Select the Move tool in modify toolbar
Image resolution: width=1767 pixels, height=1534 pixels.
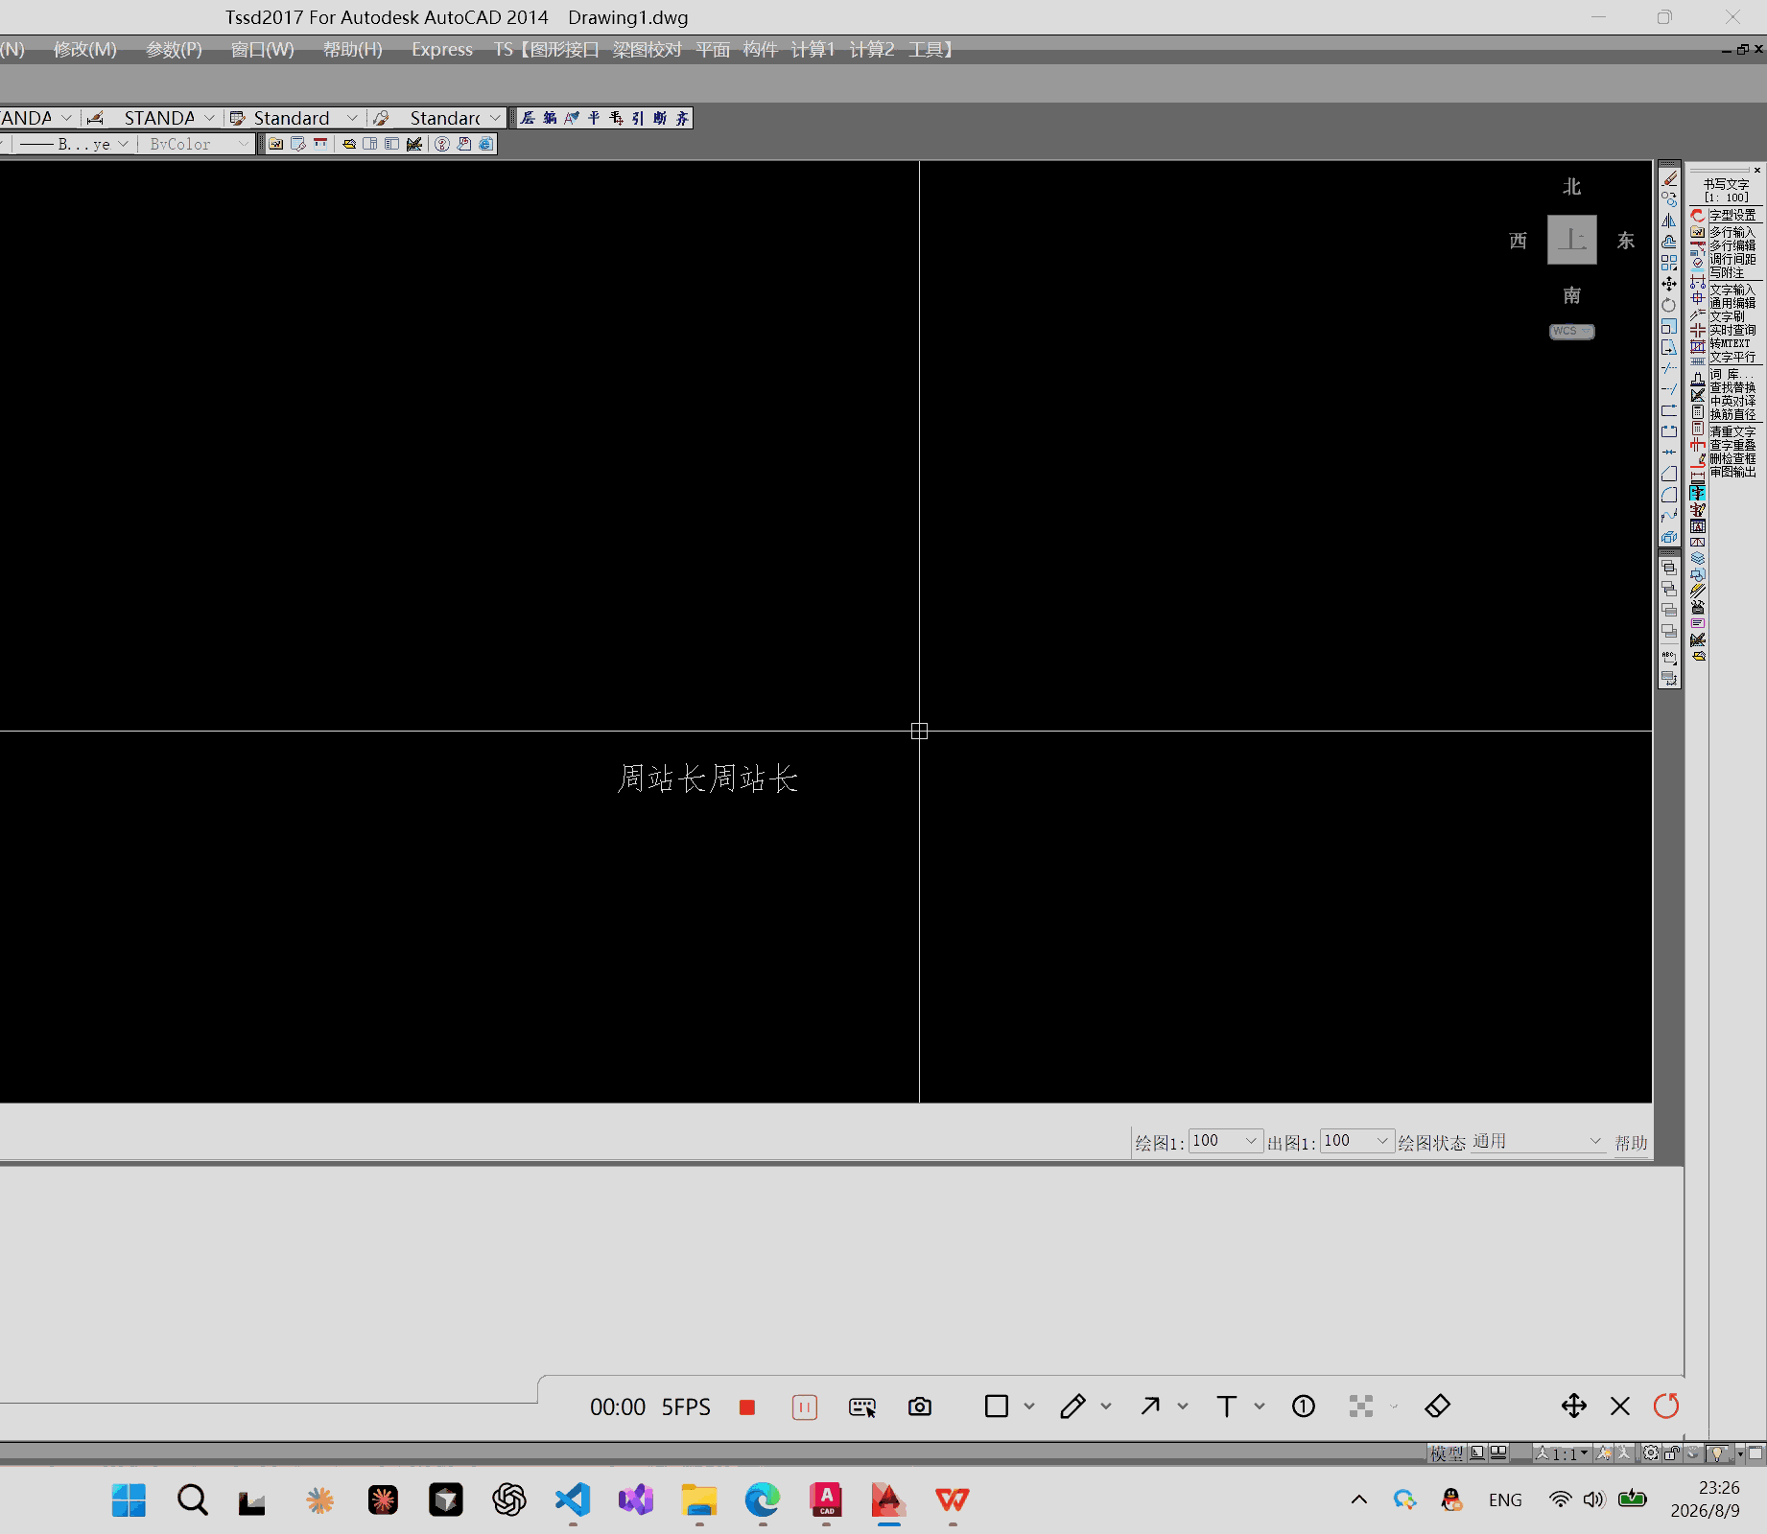coord(1669,284)
